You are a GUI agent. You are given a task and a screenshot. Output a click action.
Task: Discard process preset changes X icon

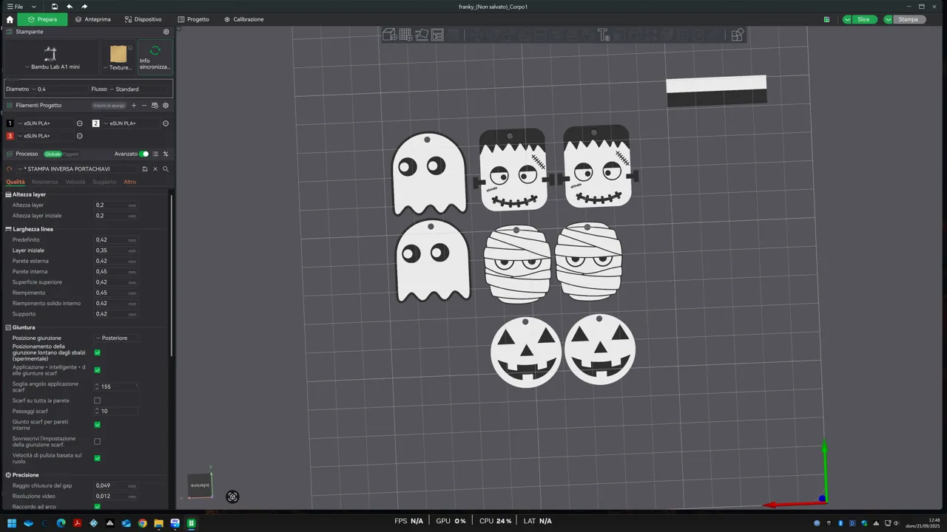[x=155, y=169]
